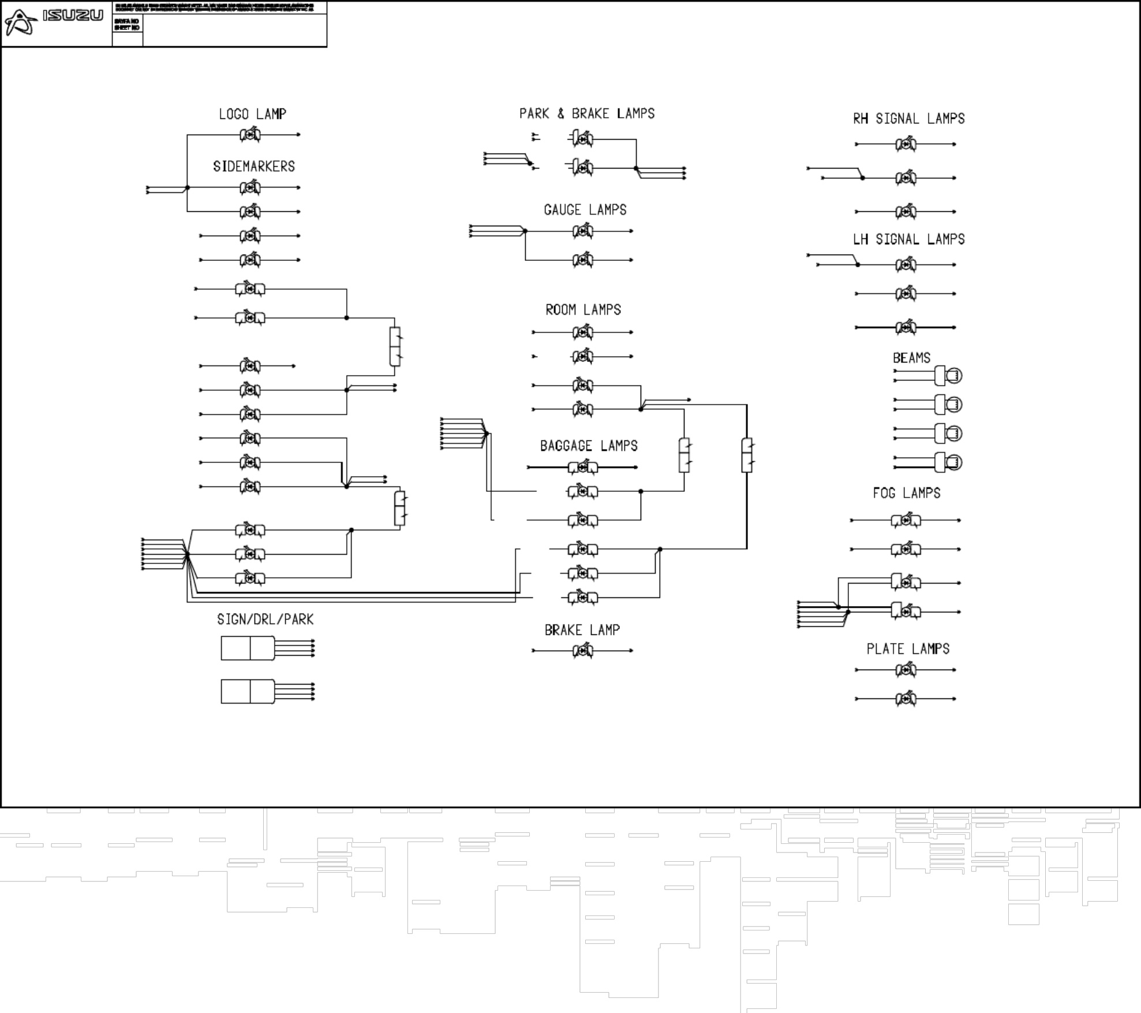Select the GAUGE LAMPS label
This screenshot has width=1141, height=1013.
[585, 210]
